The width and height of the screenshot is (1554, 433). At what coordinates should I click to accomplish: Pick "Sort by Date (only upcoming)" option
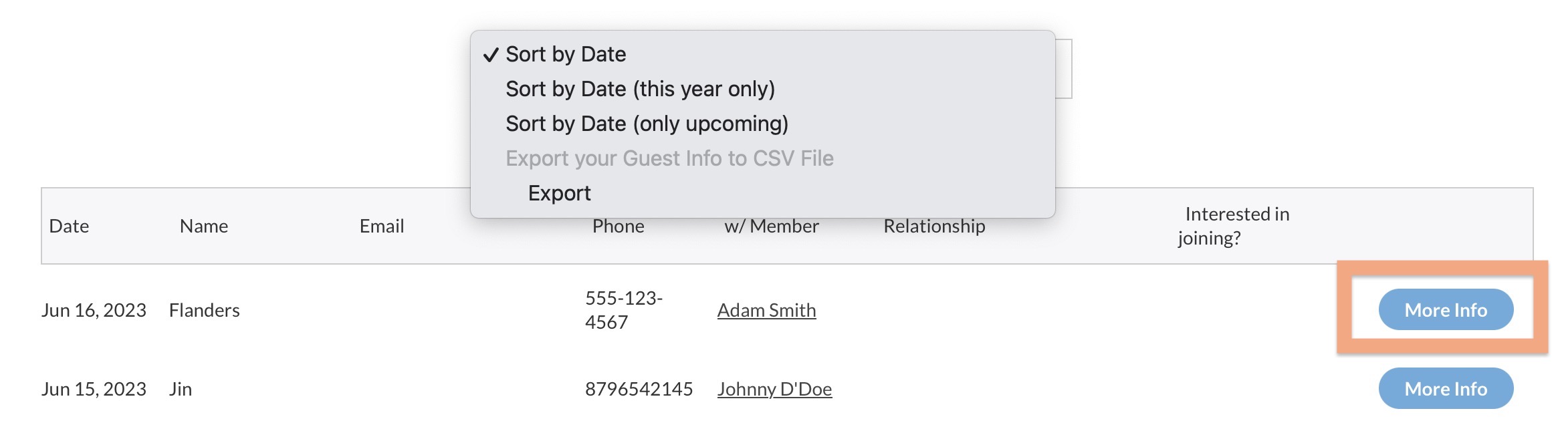click(x=647, y=124)
